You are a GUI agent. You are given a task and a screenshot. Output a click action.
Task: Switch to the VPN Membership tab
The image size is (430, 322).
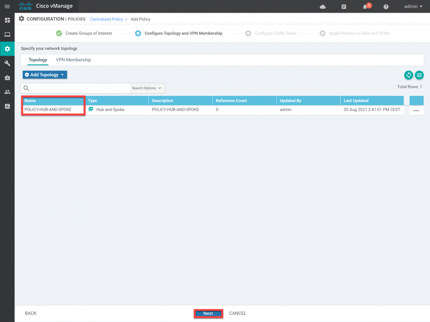[73, 60]
